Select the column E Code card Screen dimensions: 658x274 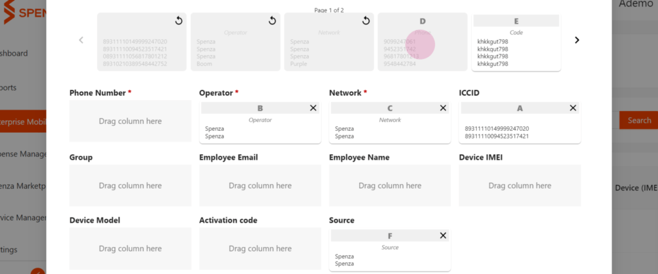(516, 42)
